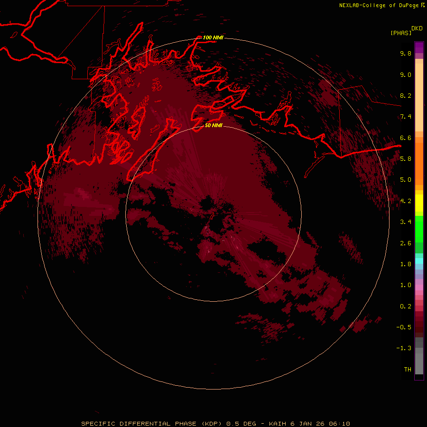Click the 1.8 value on color scale

(406, 264)
